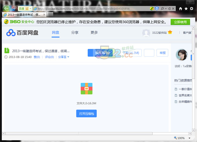Viewport: 197px width, 142px height.
Task: Switch to the 网盘 navigation tab
Action: point(56,32)
